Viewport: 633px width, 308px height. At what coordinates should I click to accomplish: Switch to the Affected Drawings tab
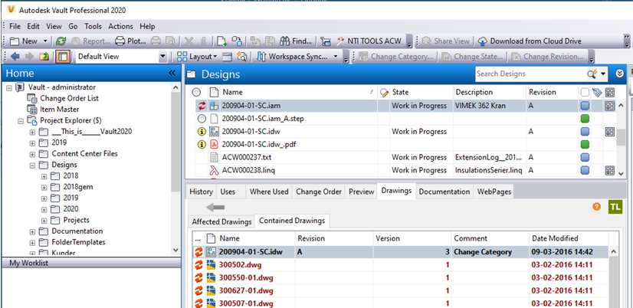(221, 221)
